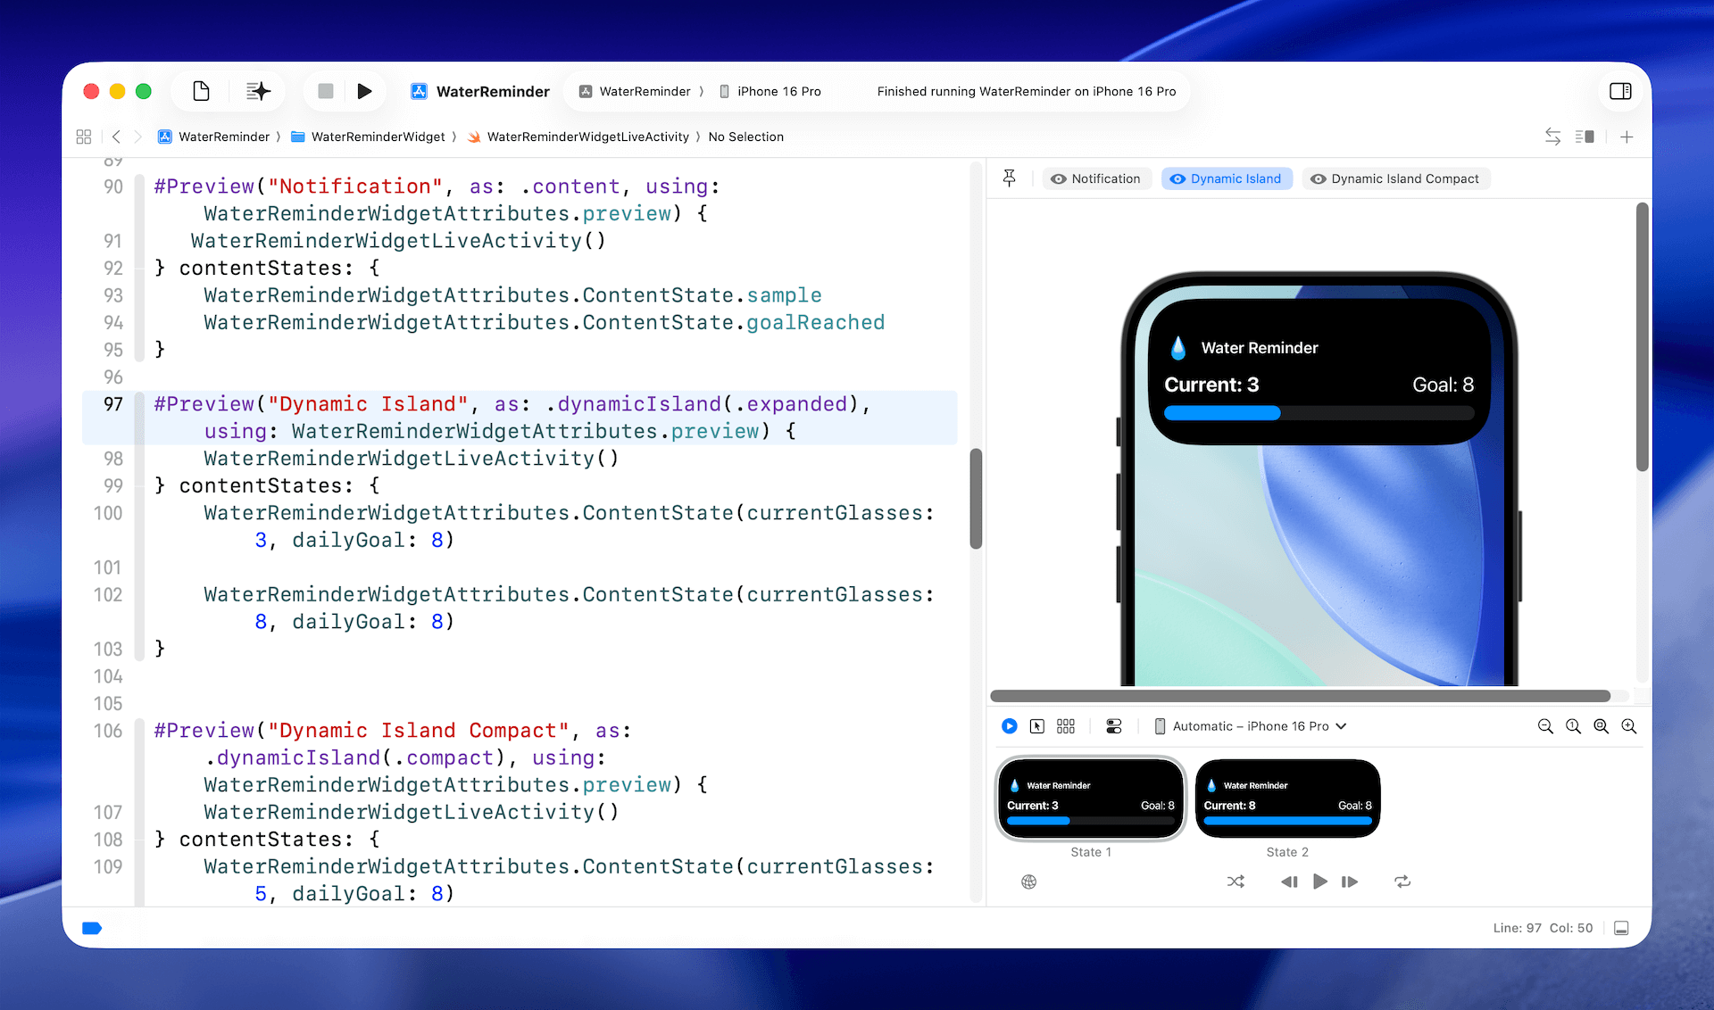Switch to Dynamic Island Compact preview tab
1714x1010 pixels.
[x=1395, y=178]
